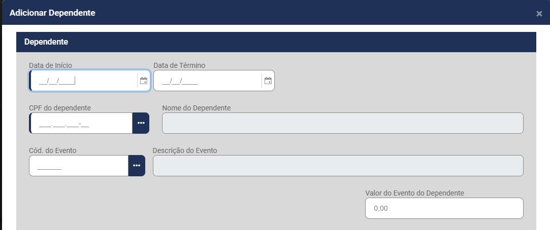Open the Data de Término calendar picker
This screenshot has height=230, width=550.
pos(268,81)
